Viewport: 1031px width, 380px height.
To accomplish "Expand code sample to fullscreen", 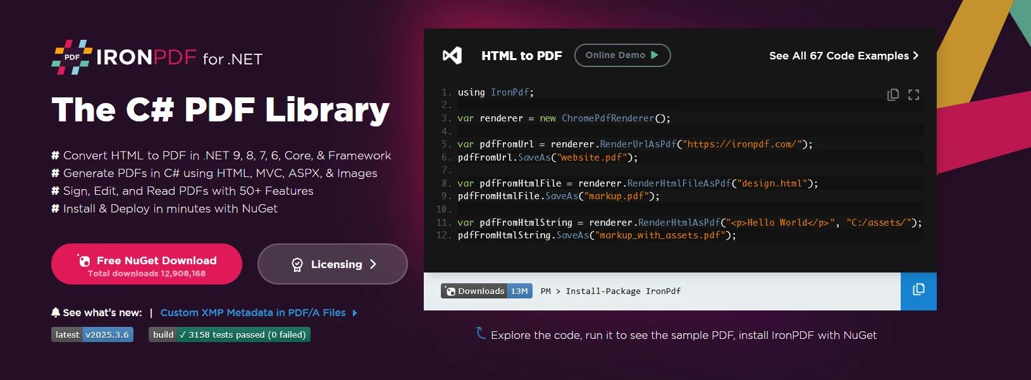I will click(x=913, y=95).
